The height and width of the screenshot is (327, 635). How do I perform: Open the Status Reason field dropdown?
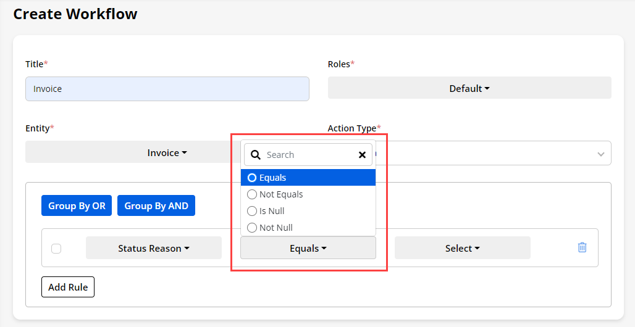(x=153, y=248)
